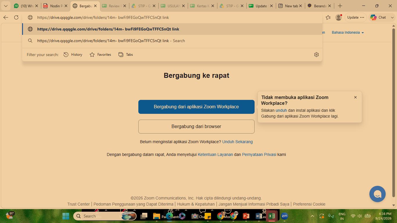The height and width of the screenshot is (223, 397).
Task: Open the search suggestions settings gear
Action: [x=316, y=55]
